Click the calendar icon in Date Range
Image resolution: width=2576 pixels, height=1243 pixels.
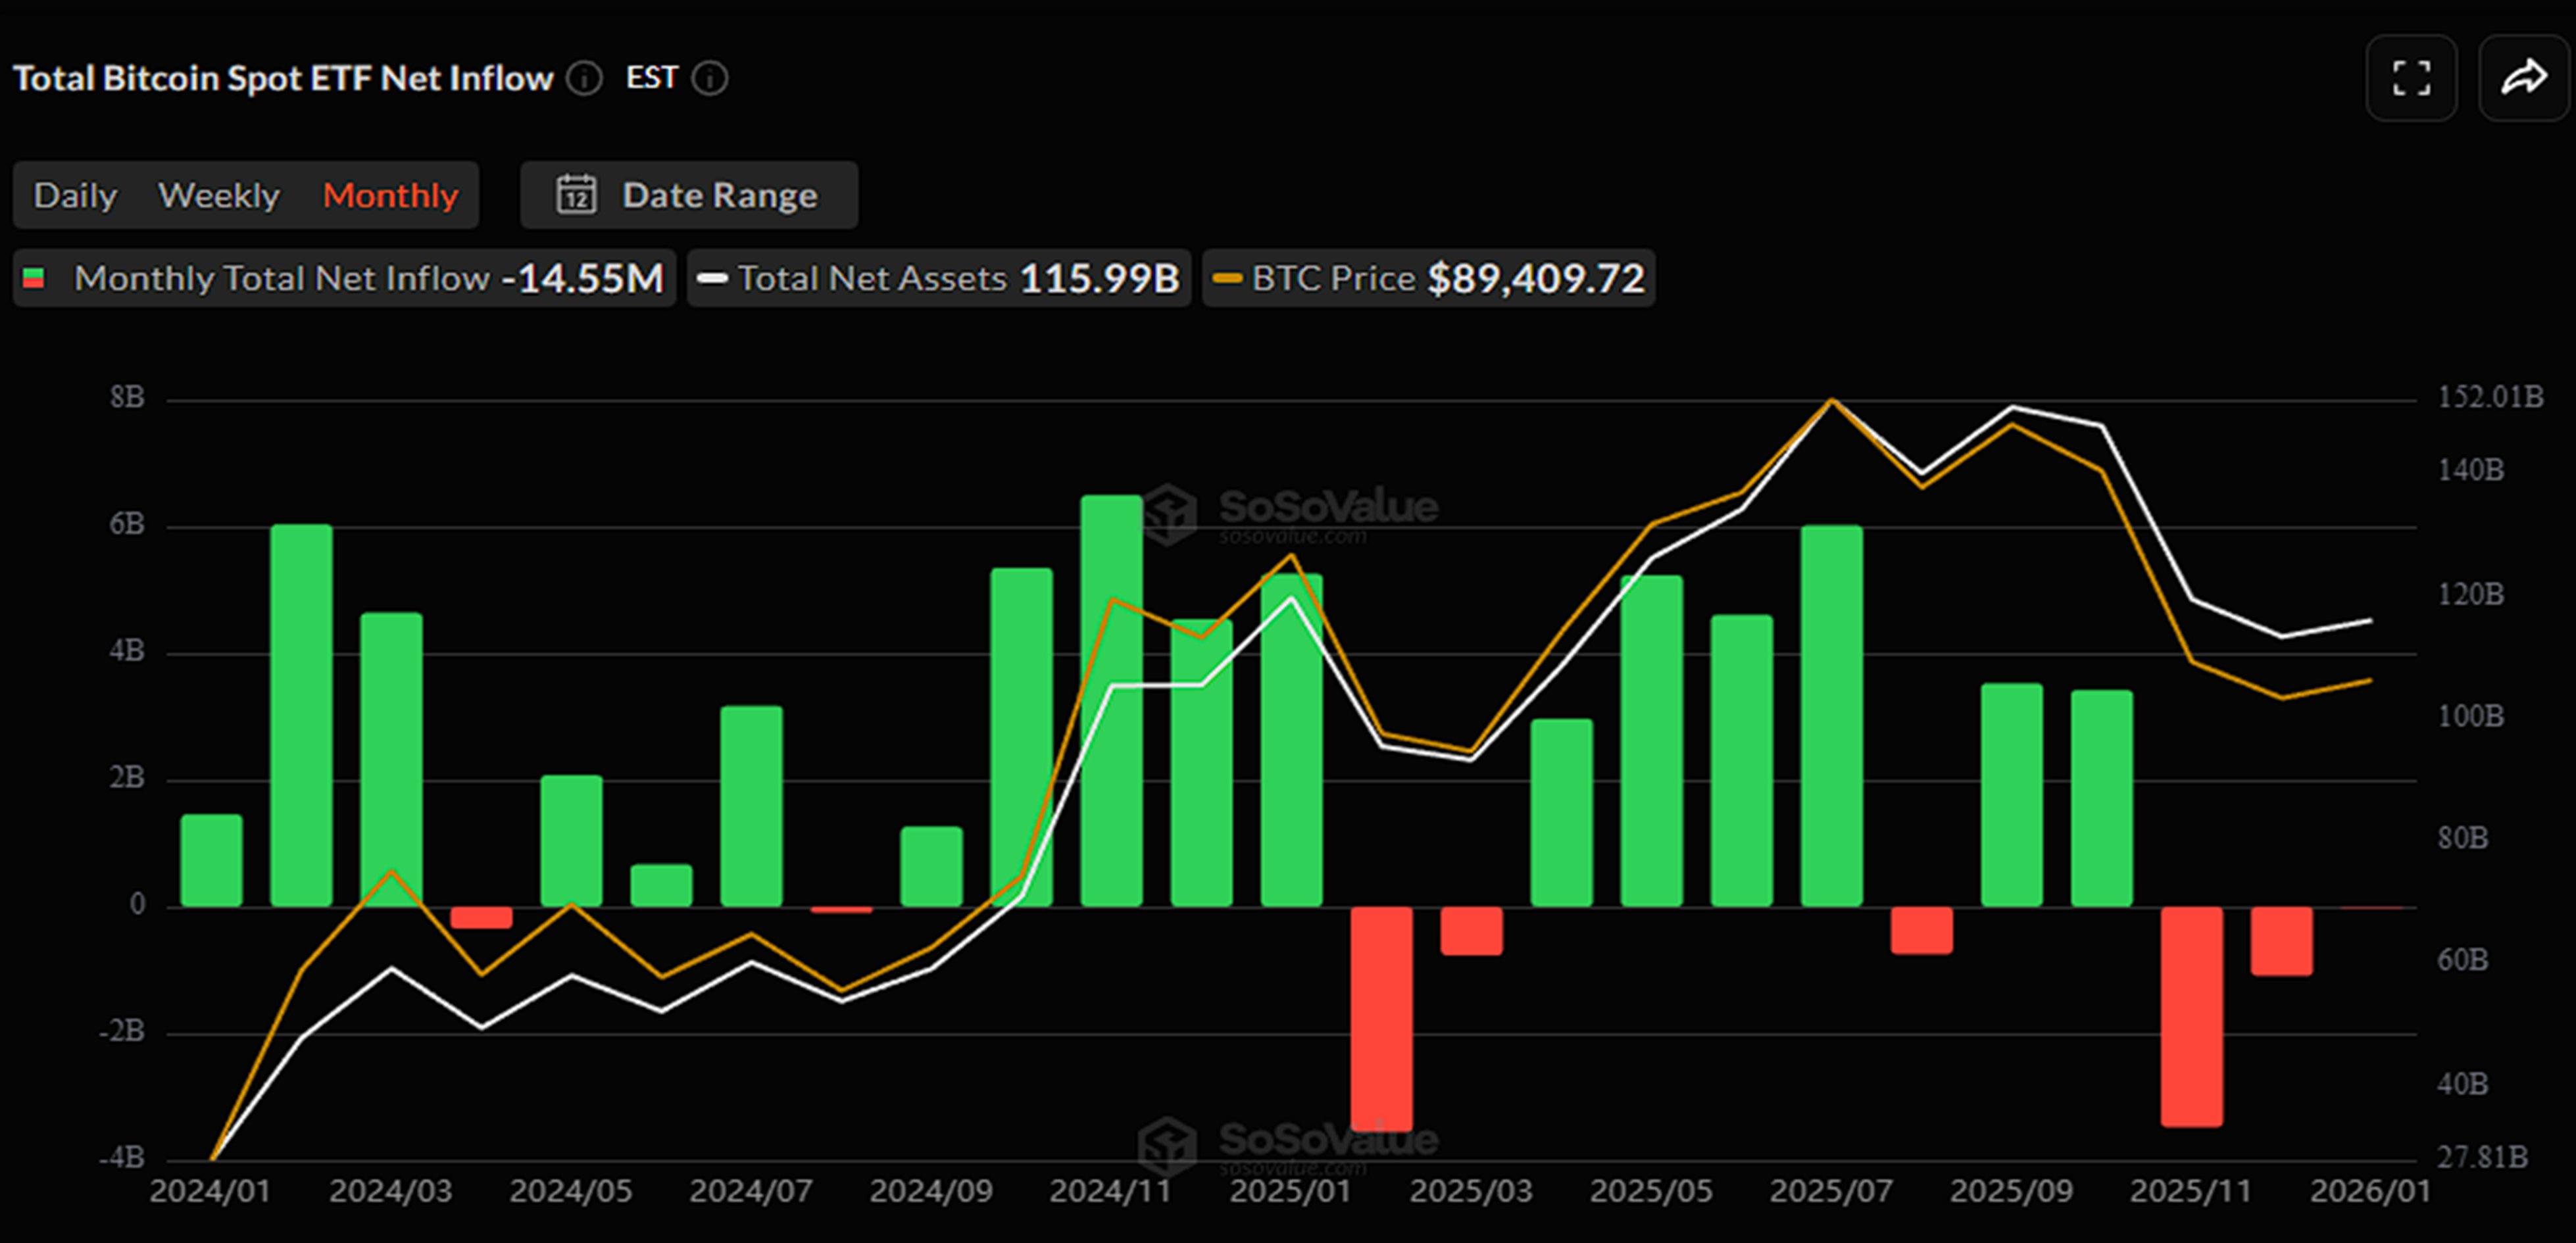pyautogui.click(x=577, y=194)
